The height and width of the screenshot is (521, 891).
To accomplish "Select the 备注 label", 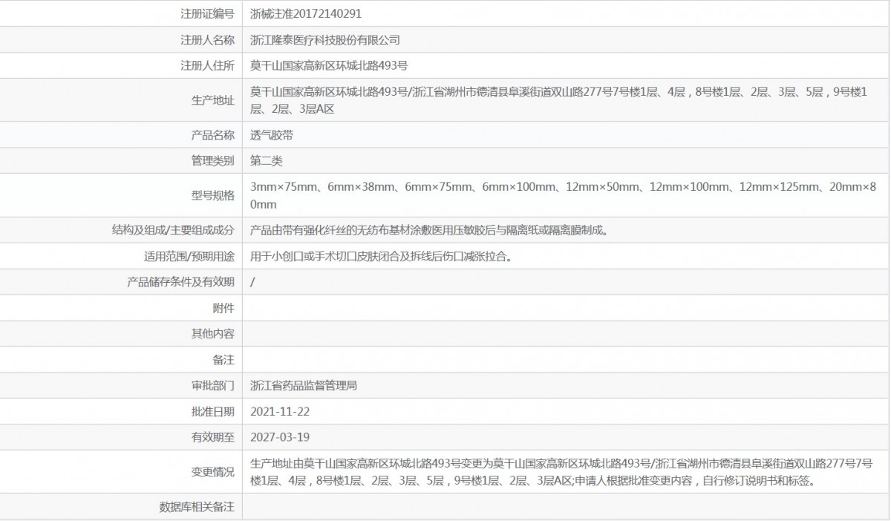I will click(x=223, y=360).
